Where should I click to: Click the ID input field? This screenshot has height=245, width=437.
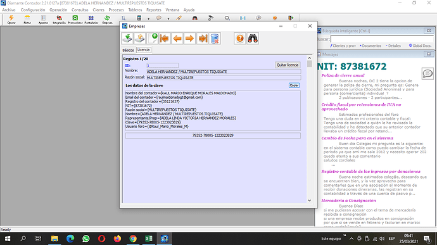163,65
